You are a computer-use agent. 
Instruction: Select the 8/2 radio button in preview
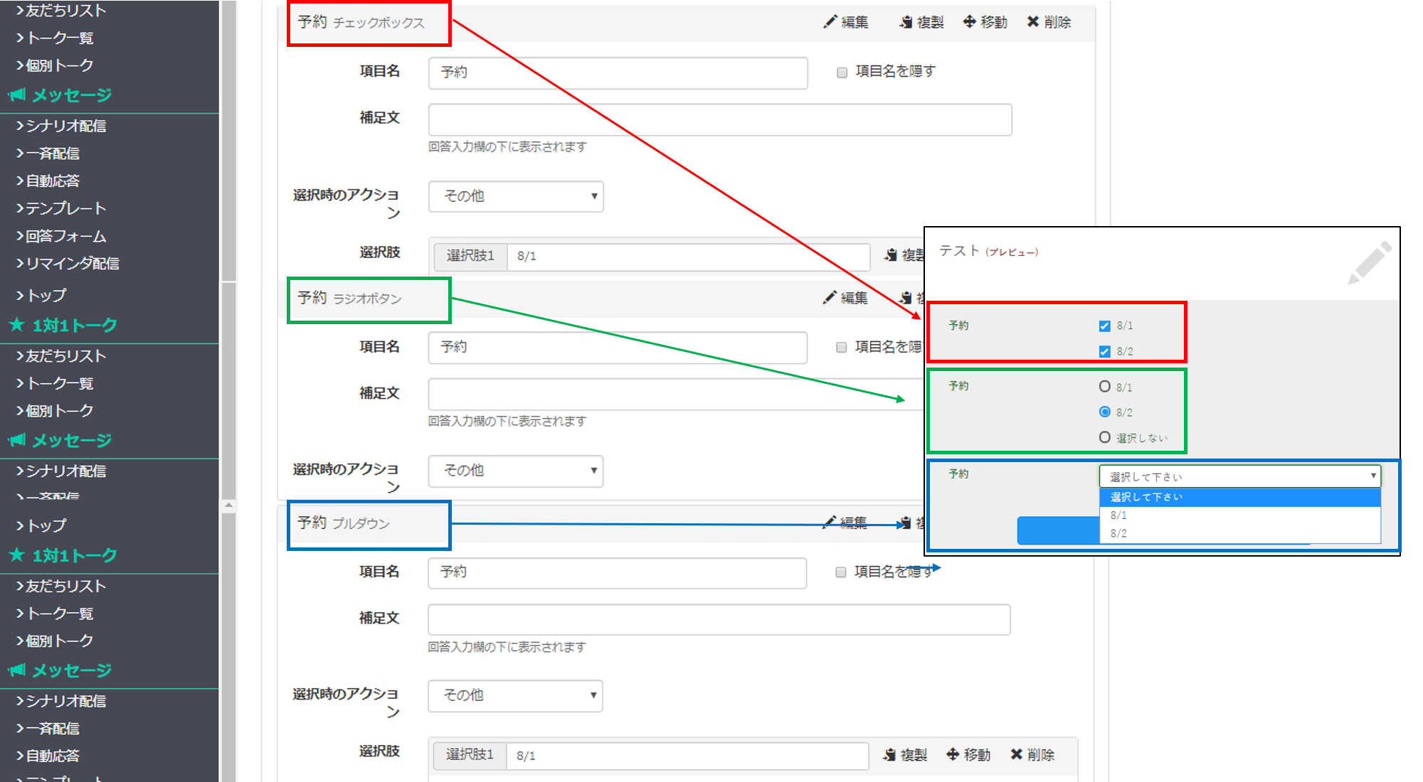coord(1104,412)
